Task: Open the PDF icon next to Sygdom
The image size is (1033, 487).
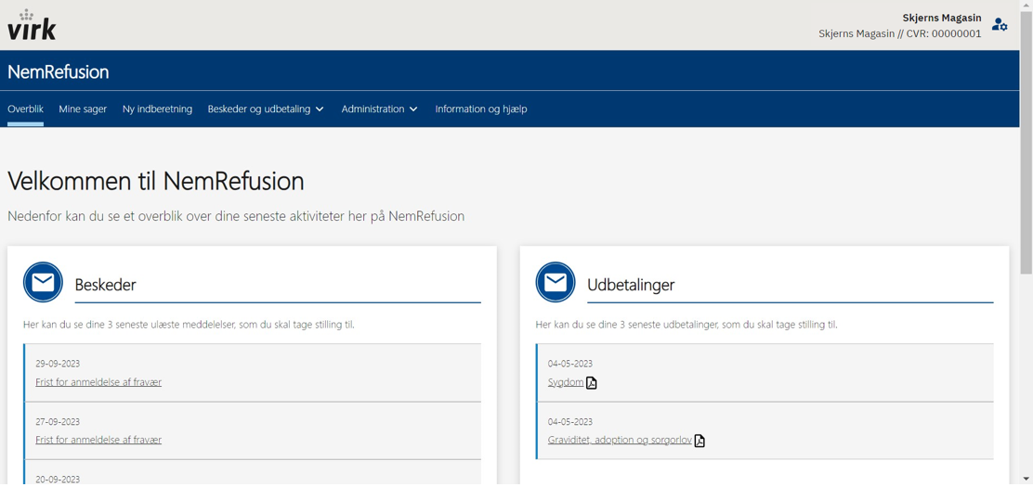Action: [x=592, y=383]
